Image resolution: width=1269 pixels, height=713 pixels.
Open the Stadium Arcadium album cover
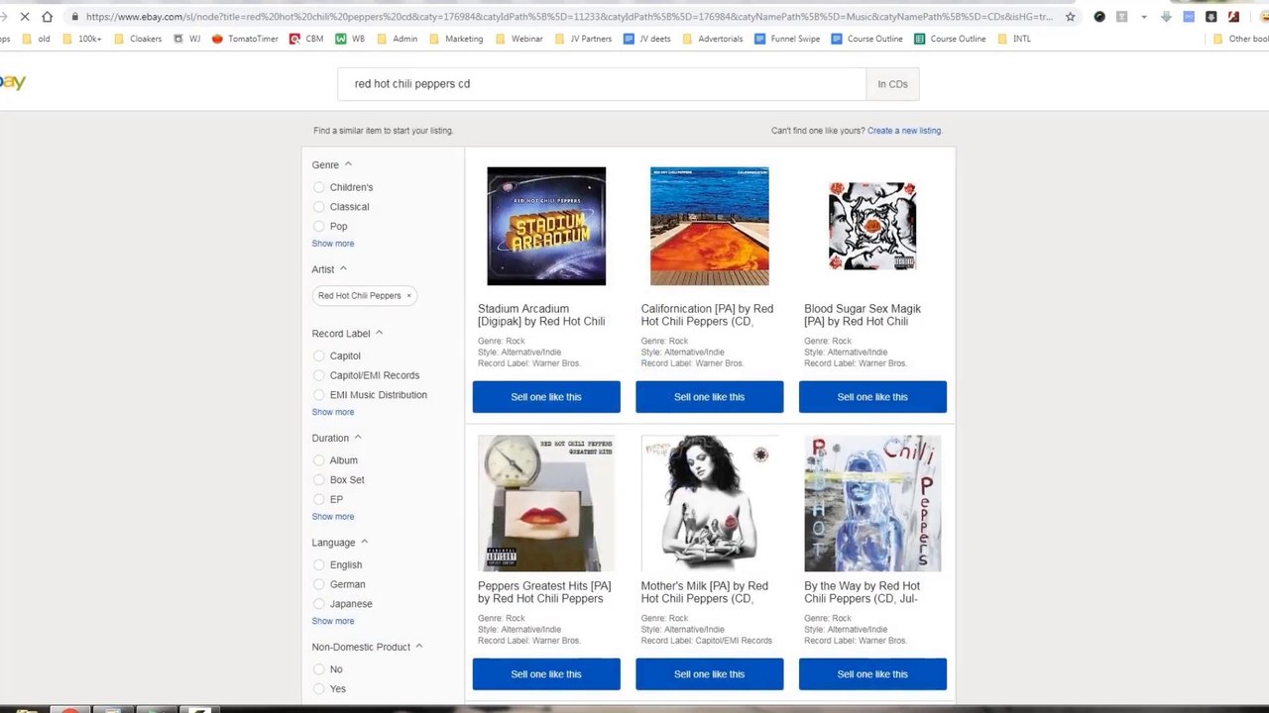[546, 226]
